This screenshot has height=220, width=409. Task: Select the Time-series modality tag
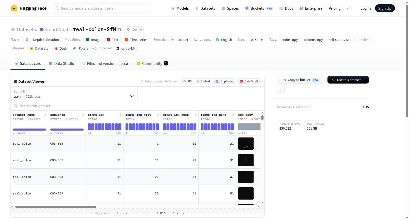point(136,40)
